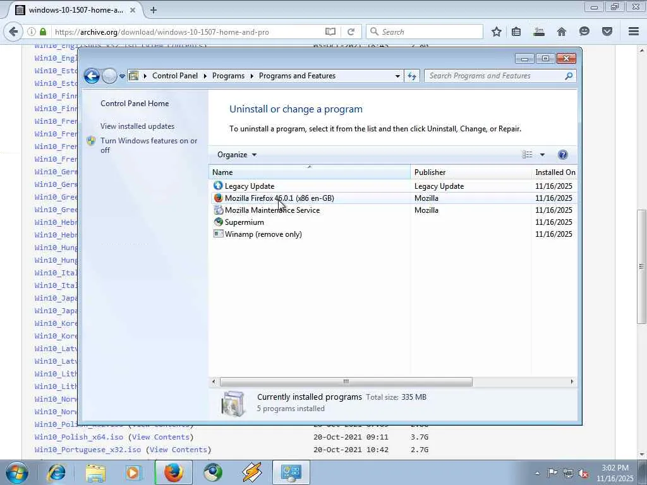Click the green padlock in Firefox URL bar
Image resolution: width=647 pixels, height=485 pixels.
tap(43, 32)
